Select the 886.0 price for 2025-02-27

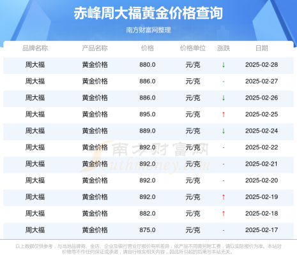point(148,82)
